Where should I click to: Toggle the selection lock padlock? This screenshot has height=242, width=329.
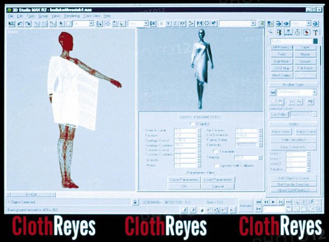135,202
